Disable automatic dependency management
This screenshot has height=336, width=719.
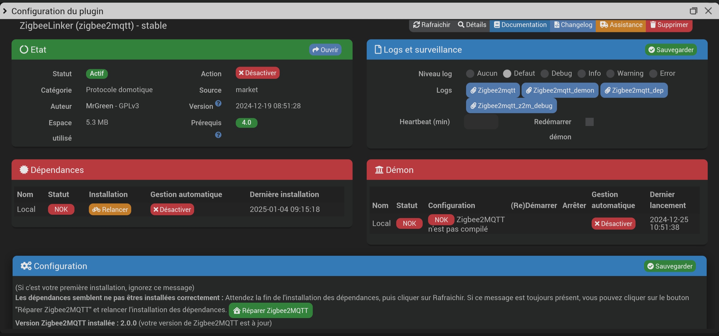pyautogui.click(x=172, y=209)
